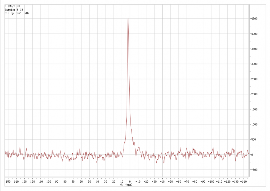
Task: Click the 2500 intensity axis label
Action: [254, 79]
